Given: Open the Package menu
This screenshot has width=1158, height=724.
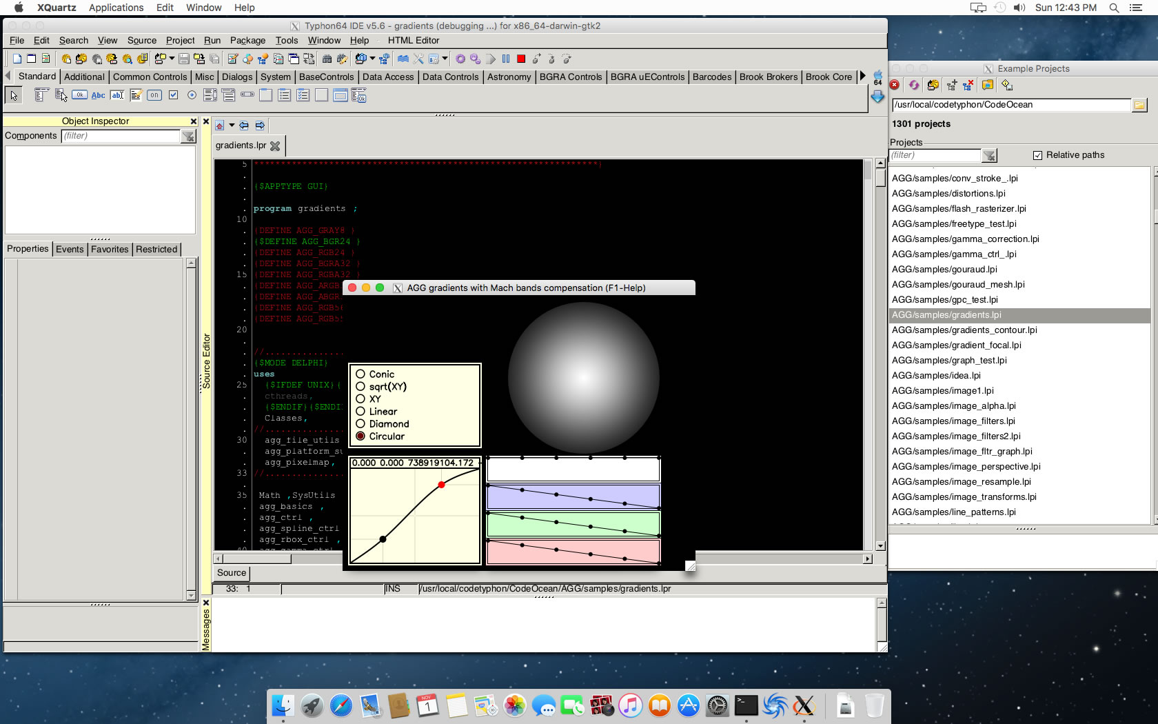Looking at the screenshot, I should (x=247, y=41).
